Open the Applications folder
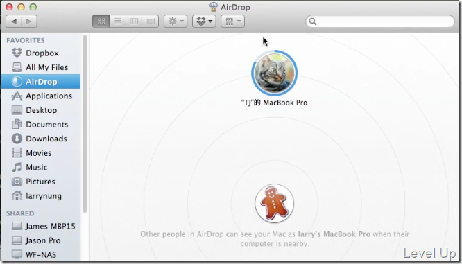Image resolution: width=462 pixels, height=264 pixels. (x=40, y=96)
